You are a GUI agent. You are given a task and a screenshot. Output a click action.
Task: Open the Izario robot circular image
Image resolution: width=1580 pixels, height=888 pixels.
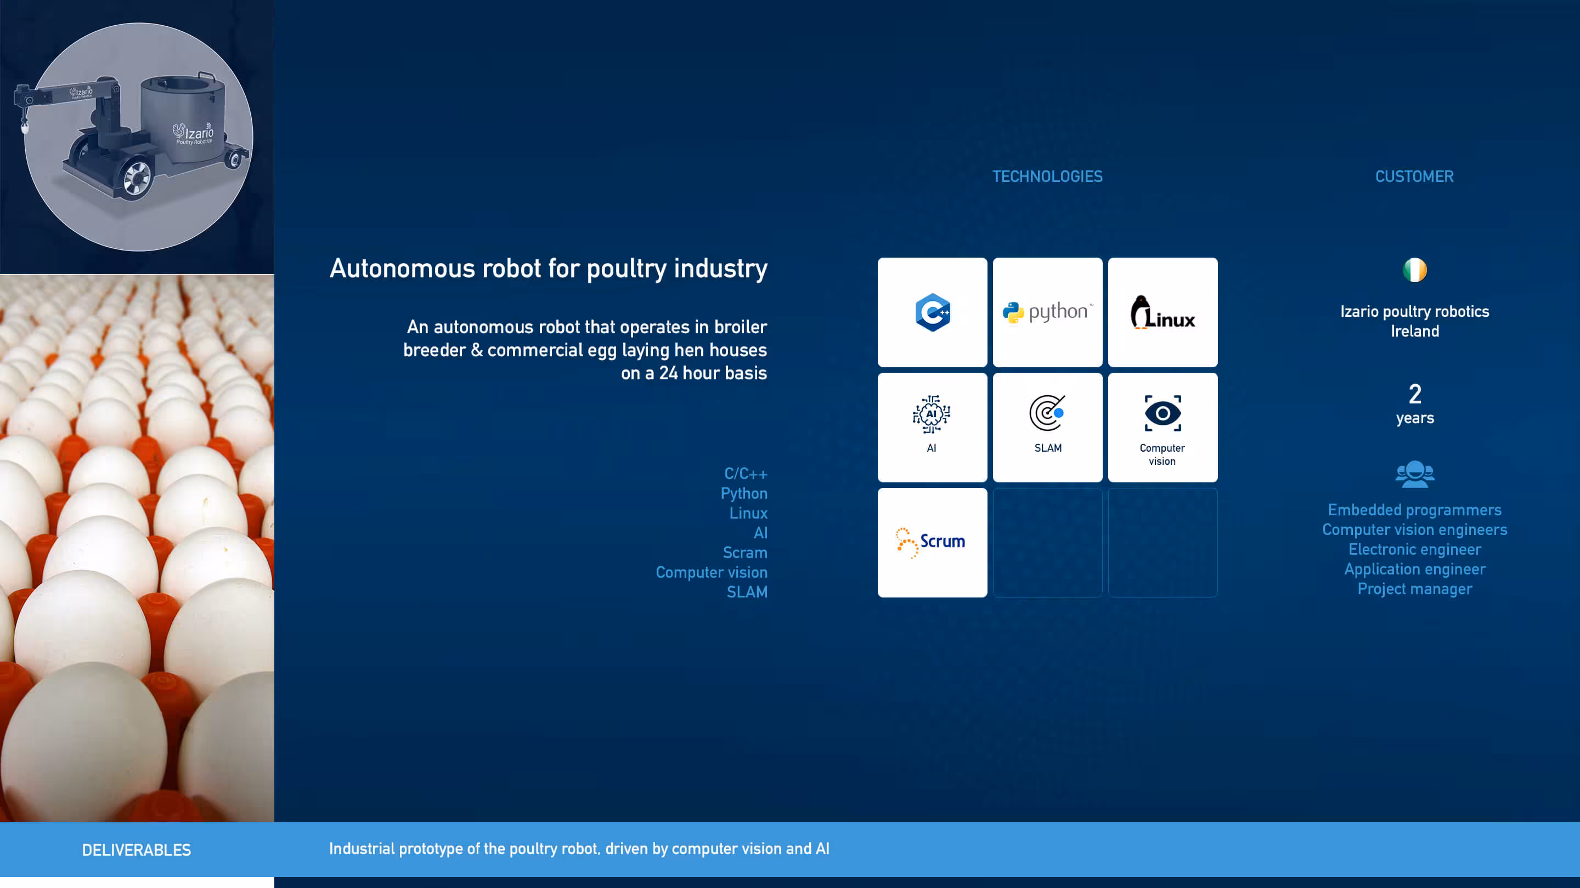click(139, 136)
